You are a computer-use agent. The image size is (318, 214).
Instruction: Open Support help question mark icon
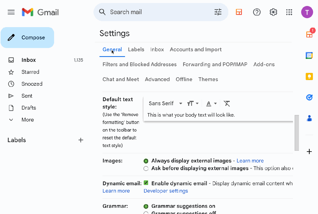click(257, 12)
